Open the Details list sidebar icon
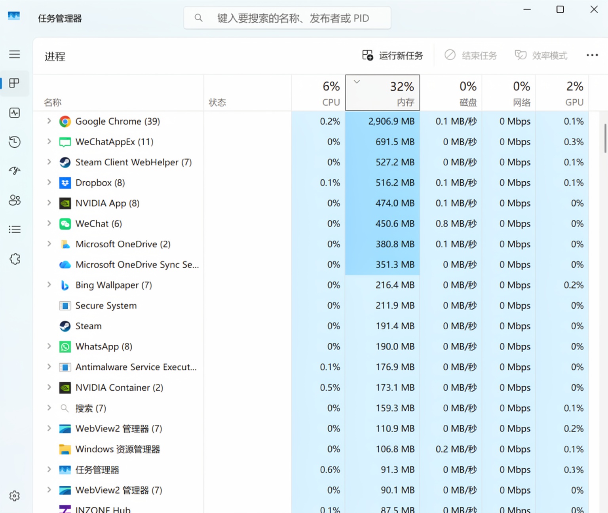The image size is (608, 513). [x=15, y=229]
